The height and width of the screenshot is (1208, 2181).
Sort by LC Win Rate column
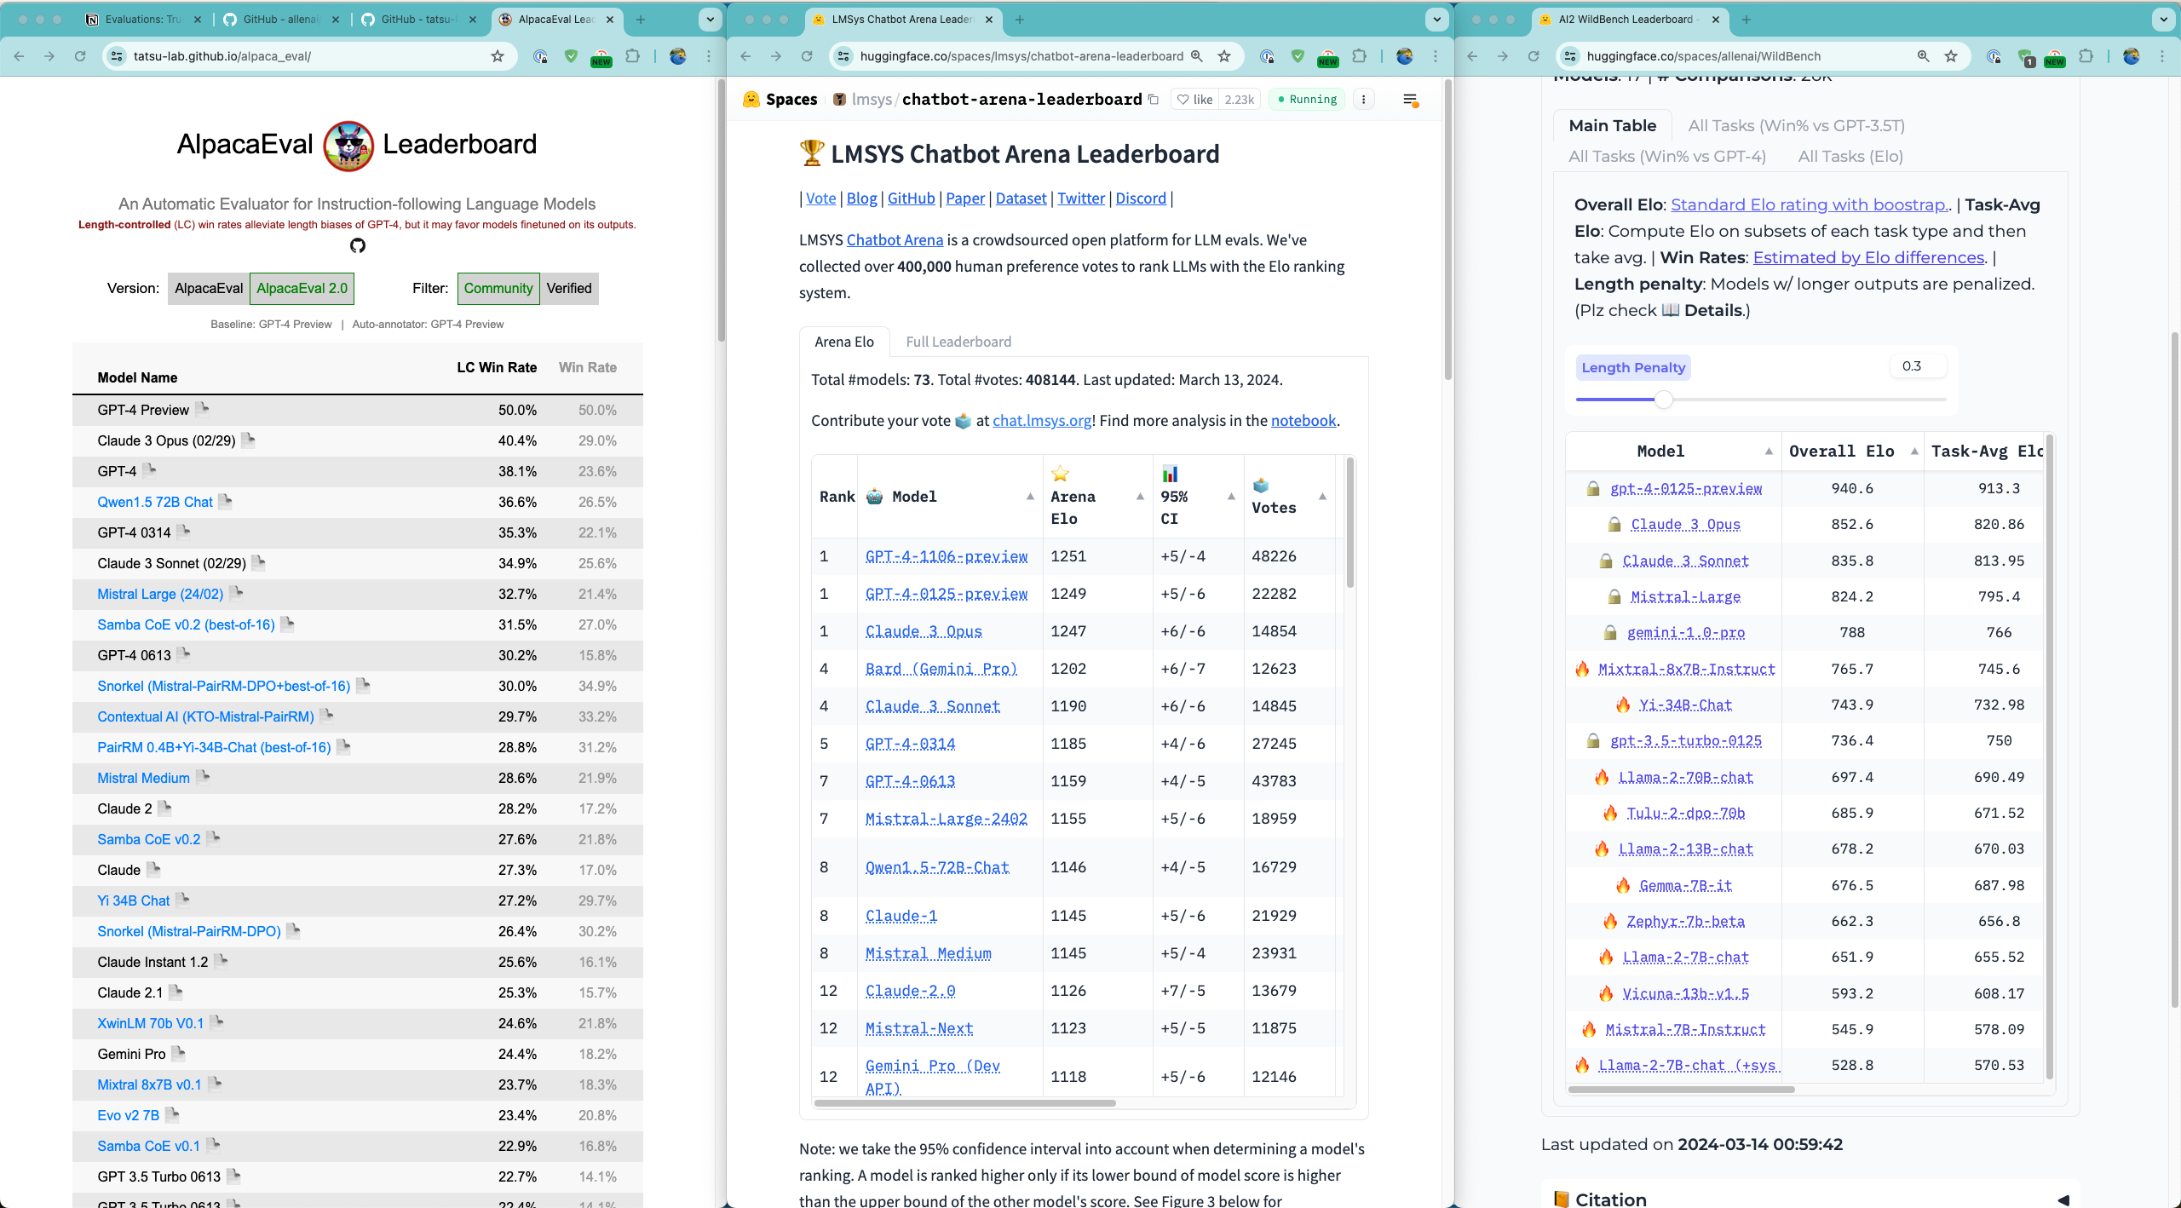pyautogui.click(x=497, y=367)
